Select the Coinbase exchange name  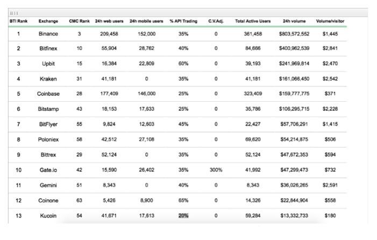pyautogui.click(x=48, y=94)
